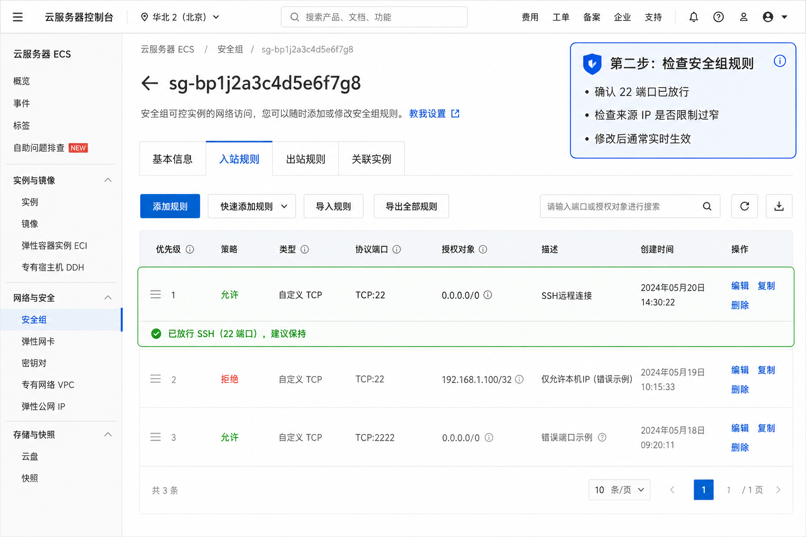This screenshot has height=537, width=806.
Task: Go to the previous page arrow
Action: pyautogui.click(x=672, y=490)
